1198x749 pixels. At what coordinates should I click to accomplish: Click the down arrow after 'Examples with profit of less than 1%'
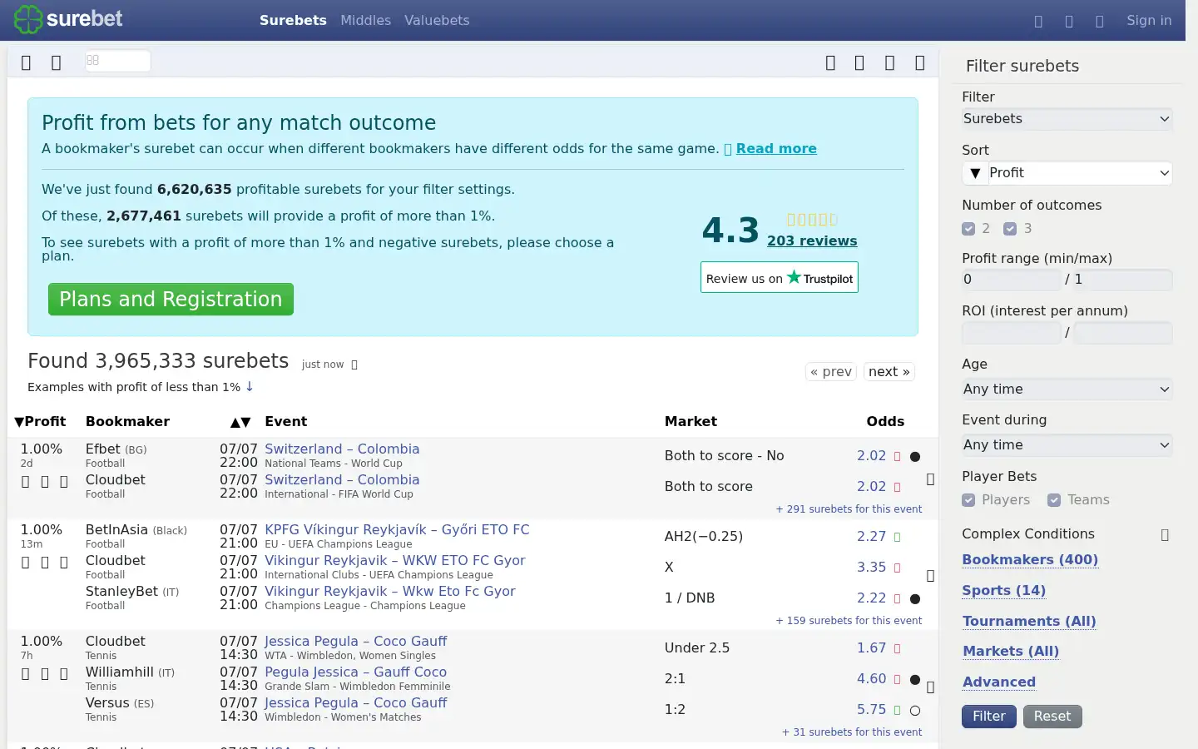click(249, 387)
